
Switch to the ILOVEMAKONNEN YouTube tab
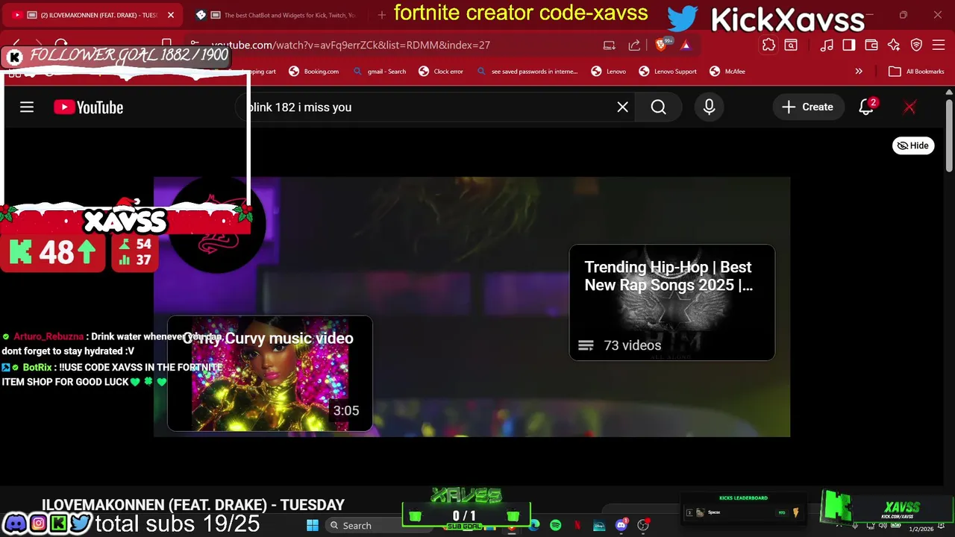93,15
